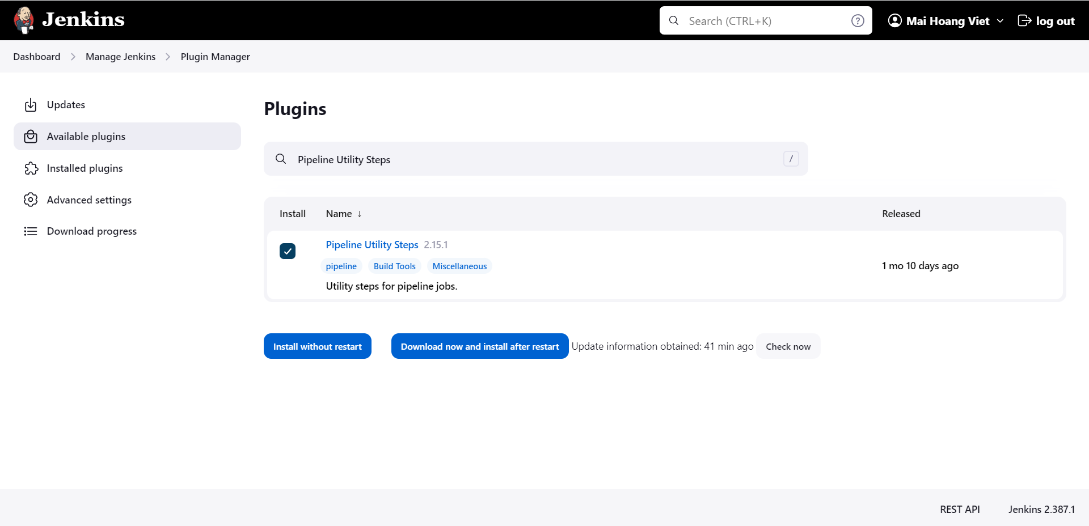Image resolution: width=1089 pixels, height=526 pixels.
Task: Open the search help question mark icon
Action: pyautogui.click(x=858, y=20)
